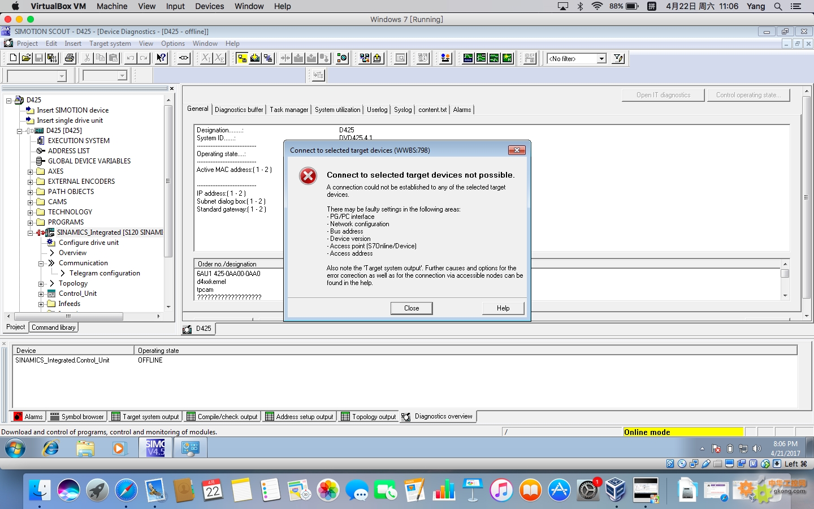Switch to the Task manager tab

click(289, 110)
